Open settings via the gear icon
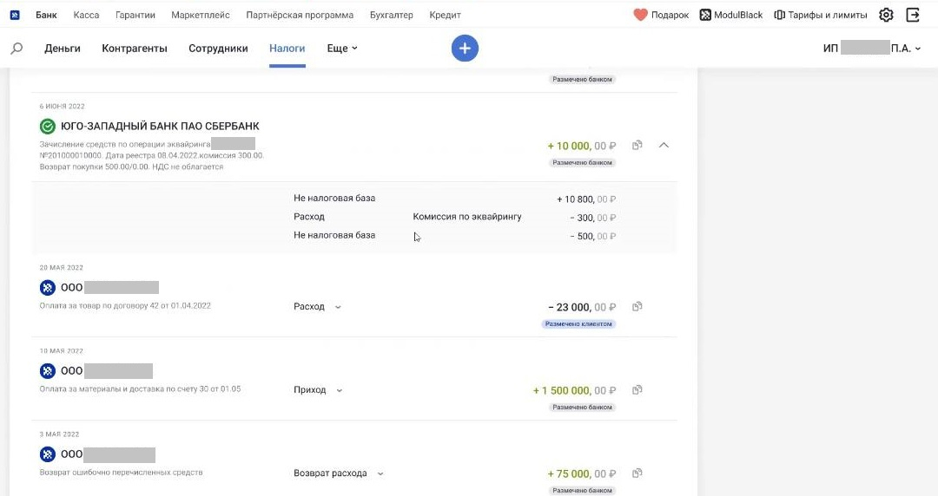Image resolution: width=938 pixels, height=496 pixels. tap(886, 15)
